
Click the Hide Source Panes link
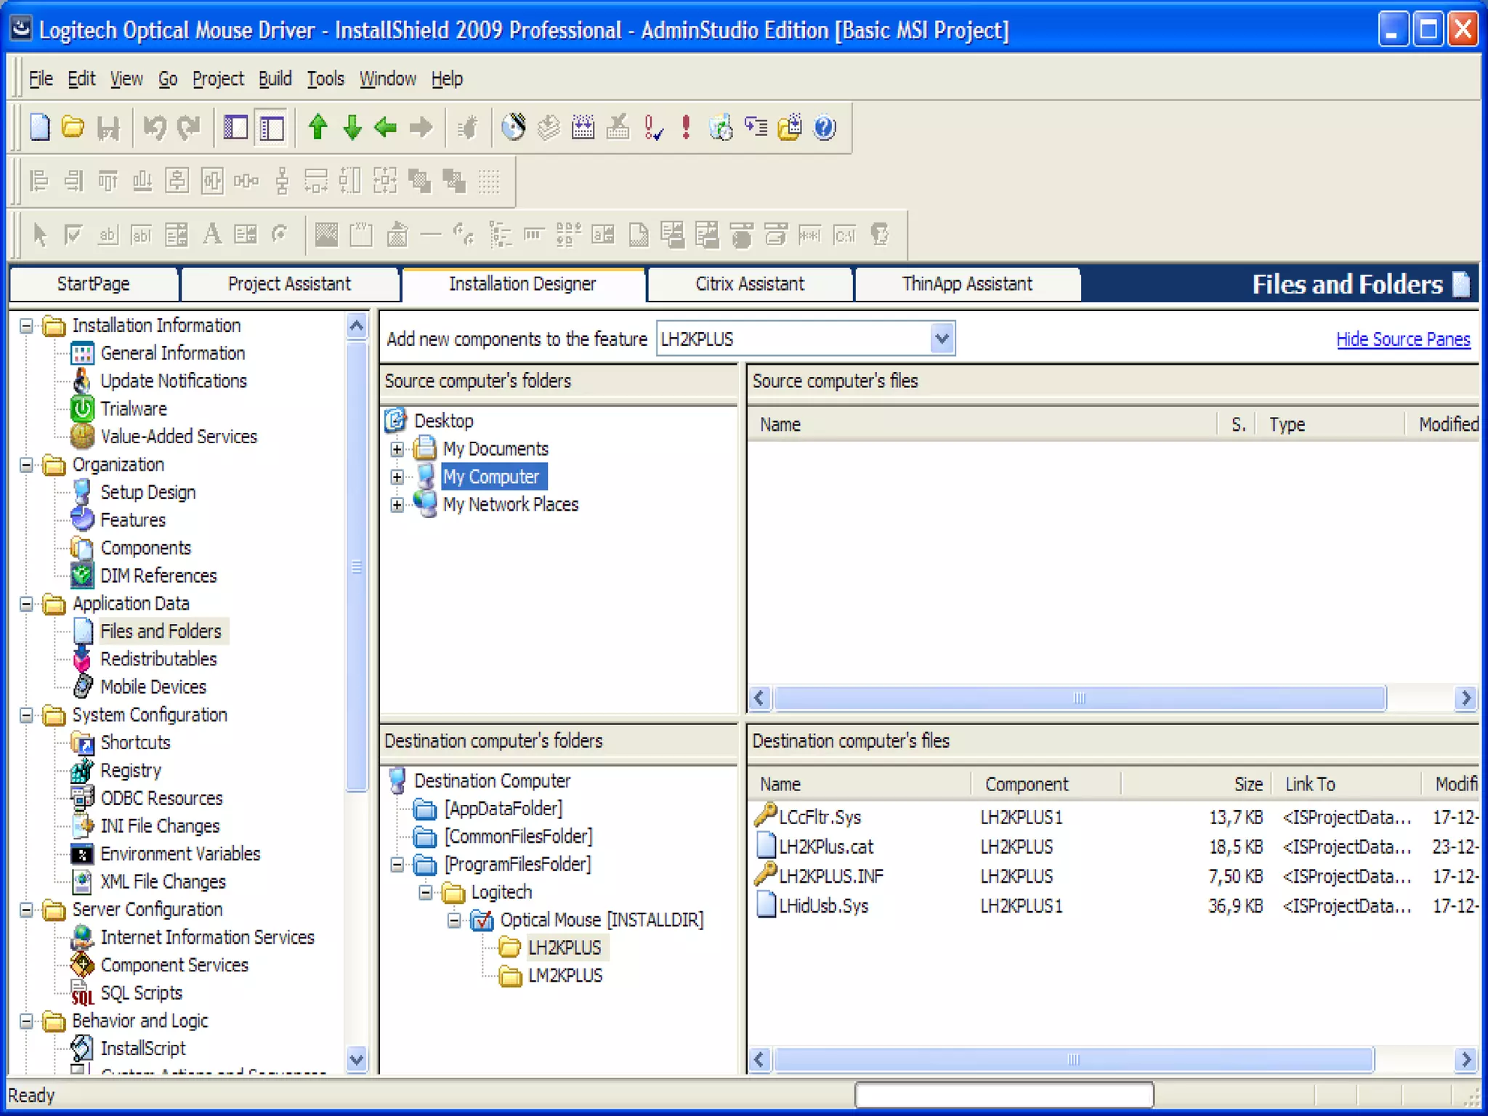pyautogui.click(x=1403, y=339)
